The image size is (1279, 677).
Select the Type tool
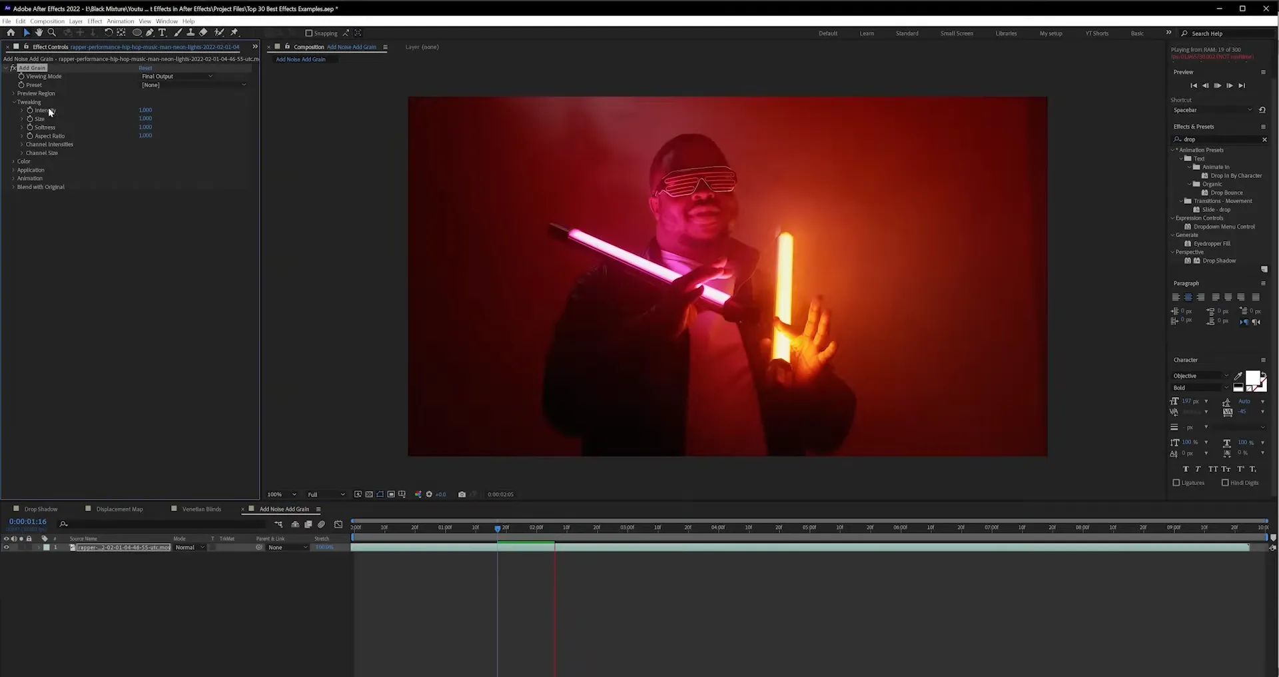click(162, 32)
